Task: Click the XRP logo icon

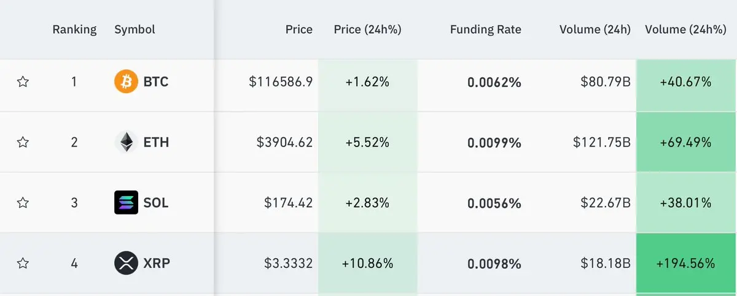Action: click(126, 264)
